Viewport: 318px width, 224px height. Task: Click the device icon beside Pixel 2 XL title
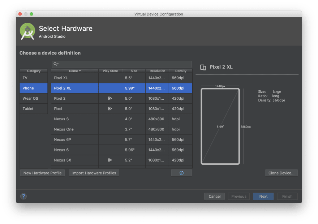(203, 67)
